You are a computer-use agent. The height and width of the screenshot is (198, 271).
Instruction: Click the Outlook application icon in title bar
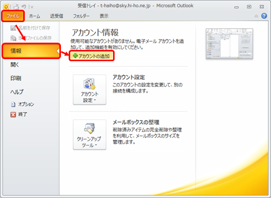coord(6,7)
